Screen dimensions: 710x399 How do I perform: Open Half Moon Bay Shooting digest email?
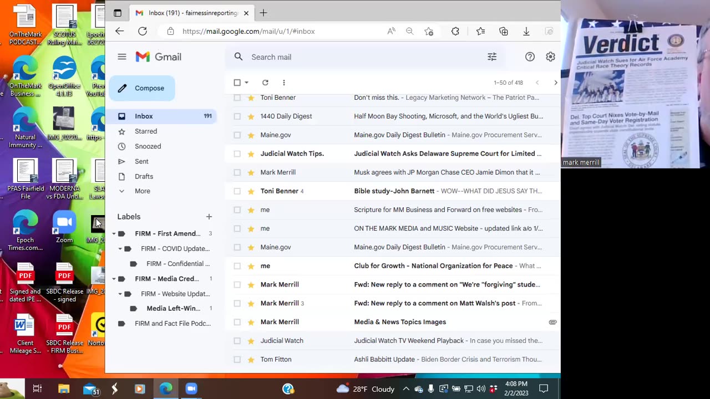448,116
